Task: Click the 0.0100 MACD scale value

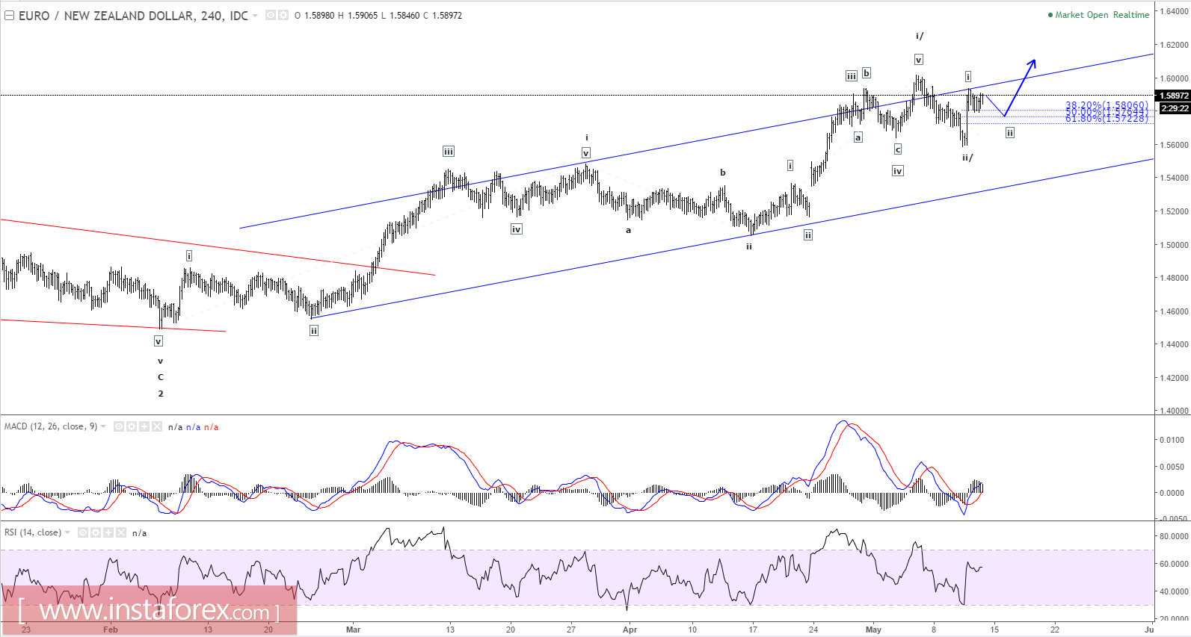Action: (1172, 440)
